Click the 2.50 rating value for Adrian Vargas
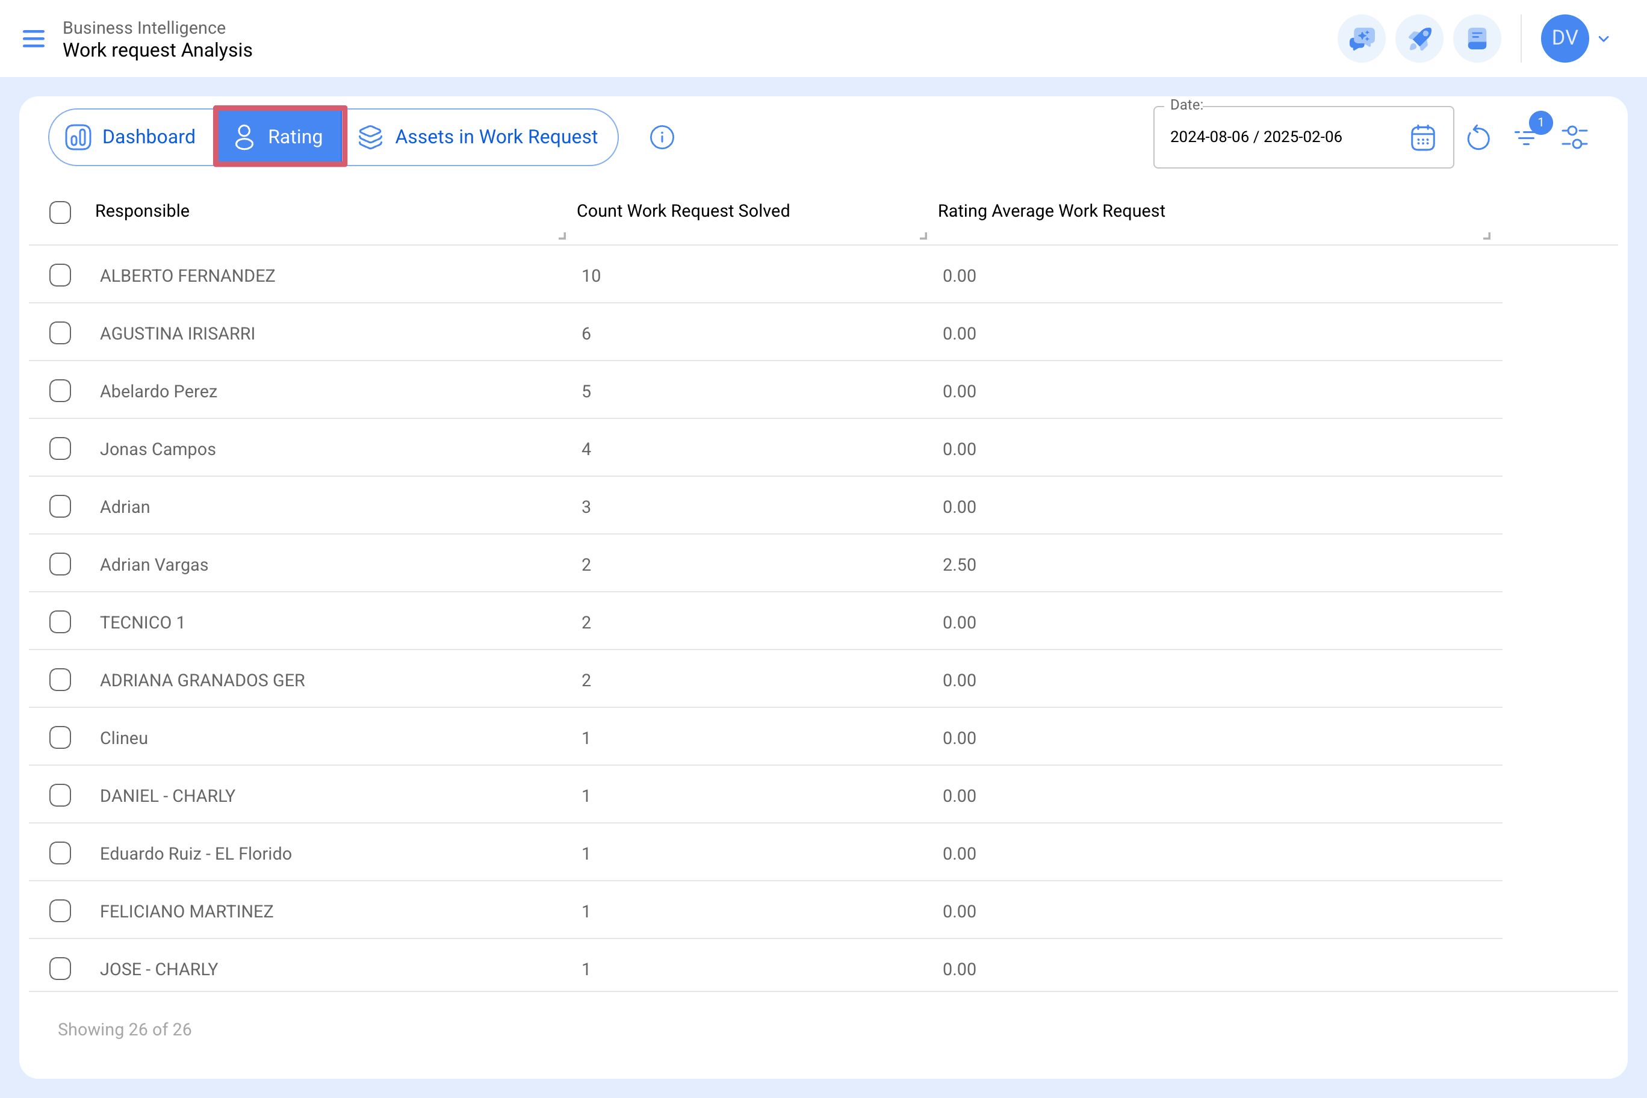1647x1098 pixels. point(960,565)
